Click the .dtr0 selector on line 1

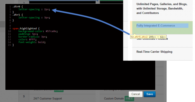16,6
